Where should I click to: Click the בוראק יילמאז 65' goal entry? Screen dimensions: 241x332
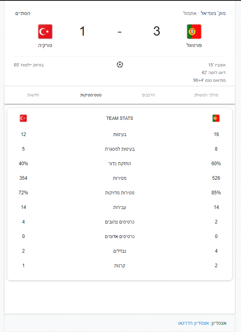(x=29, y=65)
